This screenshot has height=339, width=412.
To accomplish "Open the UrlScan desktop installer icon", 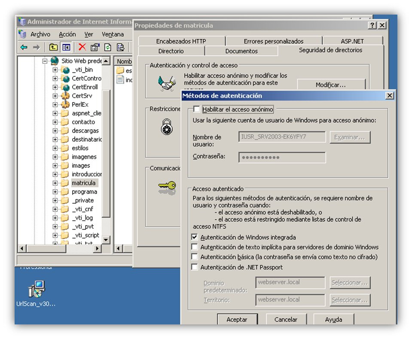I will [x=36, y=289].
